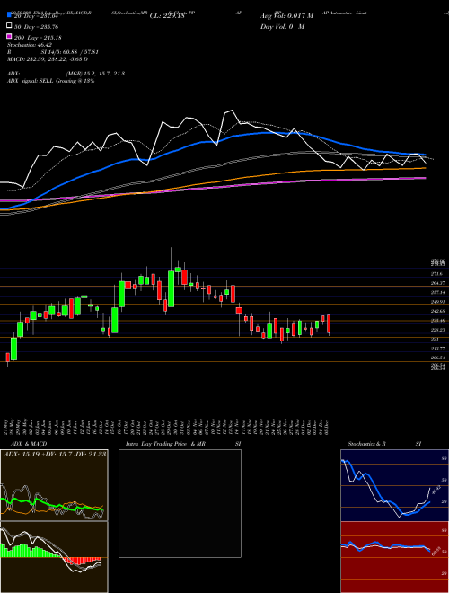Image resolution: width=449 pixels, height=593 pixels.
Task: Click the 'Intra Day Trading Price & MRSI' title
Action: (x=183, y=444)
